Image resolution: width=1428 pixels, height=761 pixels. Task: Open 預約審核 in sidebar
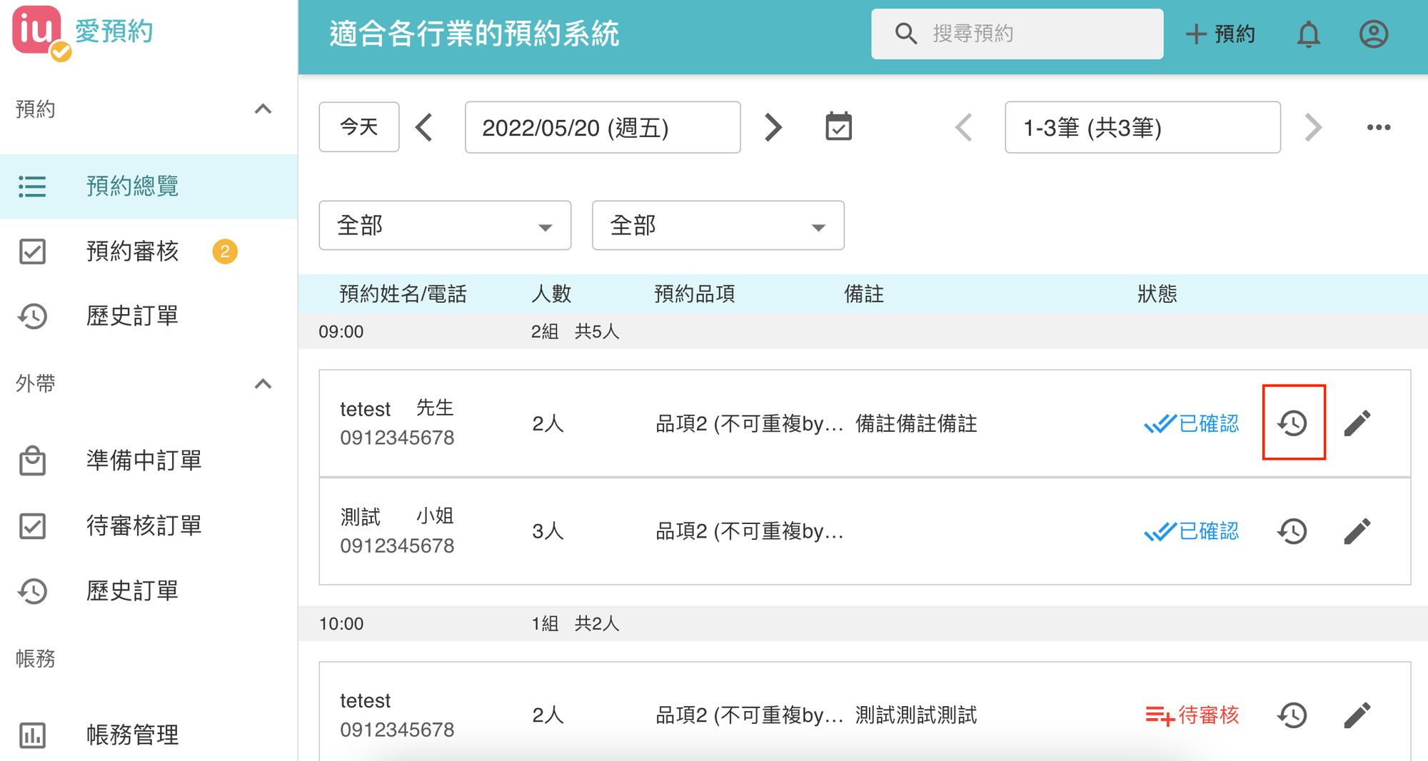tap(149, 251)
